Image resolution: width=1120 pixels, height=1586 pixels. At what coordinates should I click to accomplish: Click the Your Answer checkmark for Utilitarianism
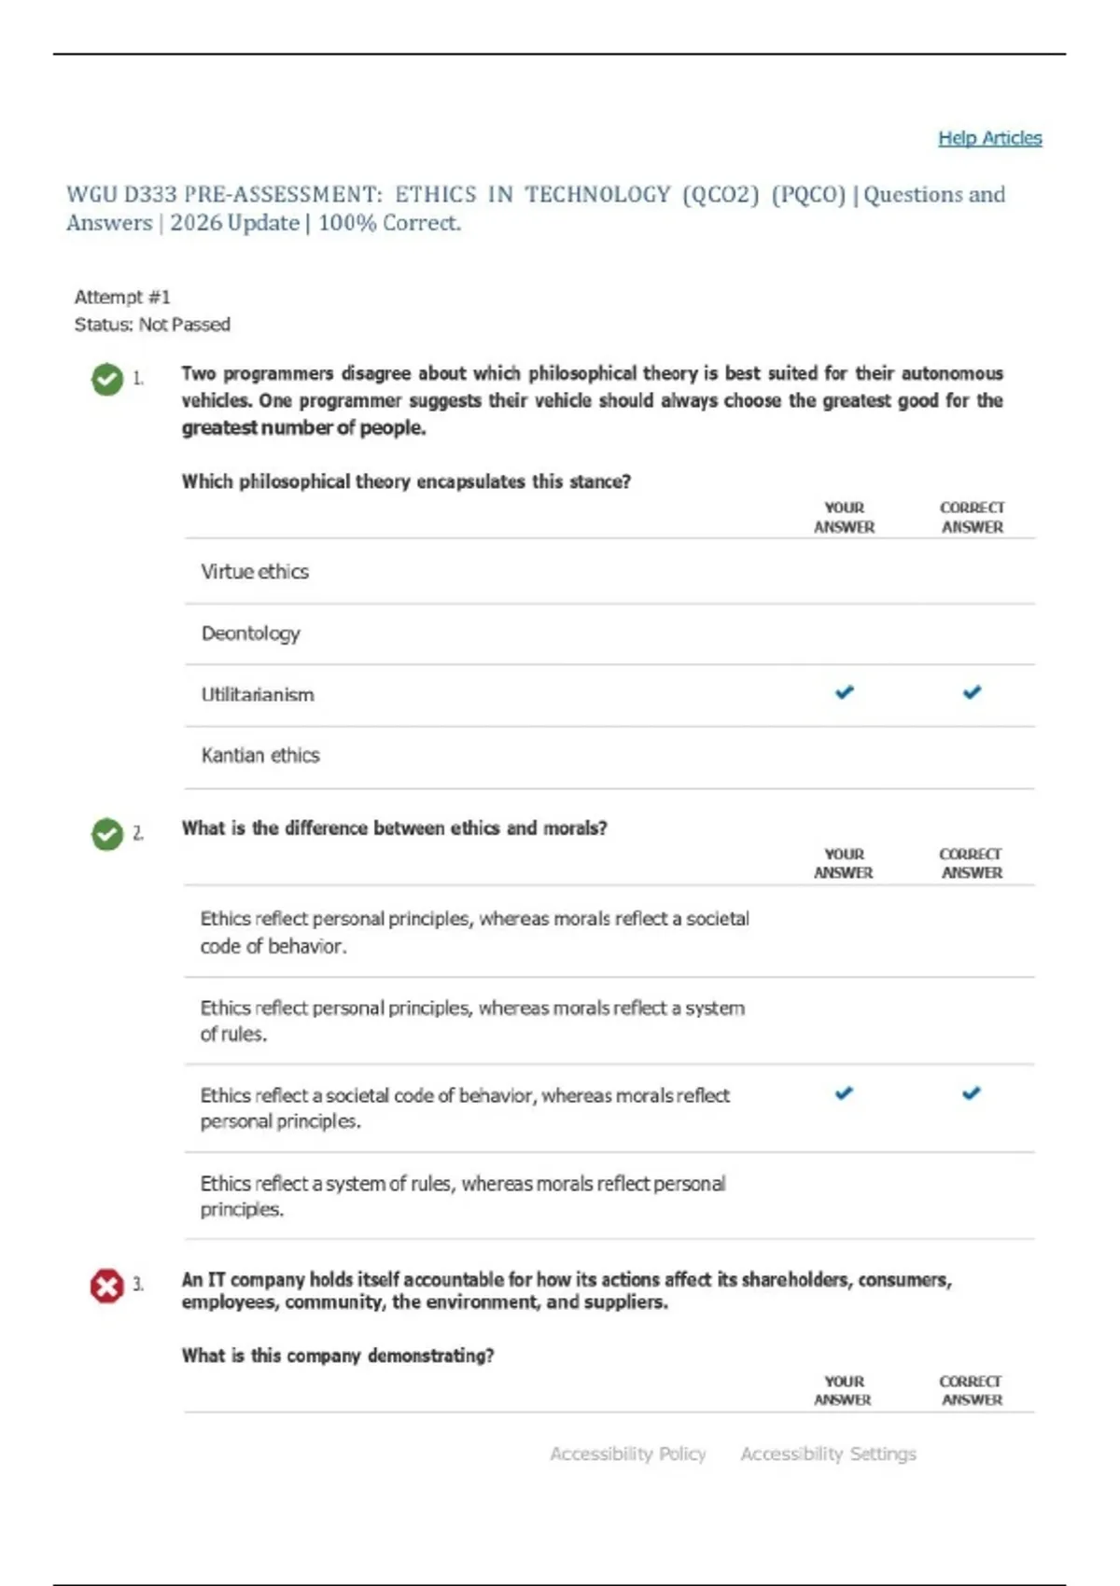tap(845, 692)
